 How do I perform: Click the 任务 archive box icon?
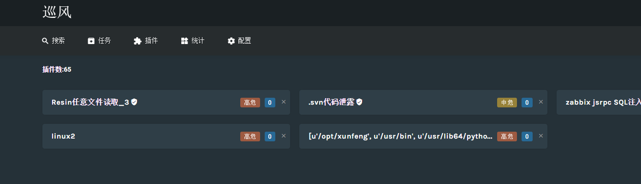pyautogui.click(x=91, y=41)
